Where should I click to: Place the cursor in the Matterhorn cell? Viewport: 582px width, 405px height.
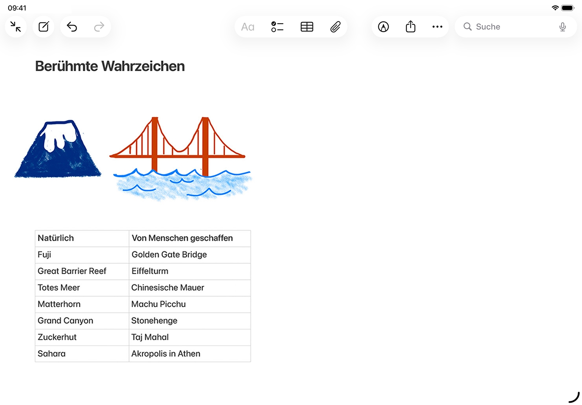click(82, 304)
